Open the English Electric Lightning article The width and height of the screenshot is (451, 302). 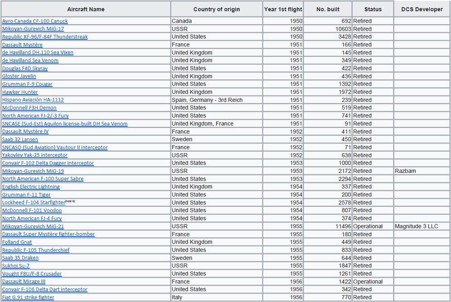coord(31,187)
